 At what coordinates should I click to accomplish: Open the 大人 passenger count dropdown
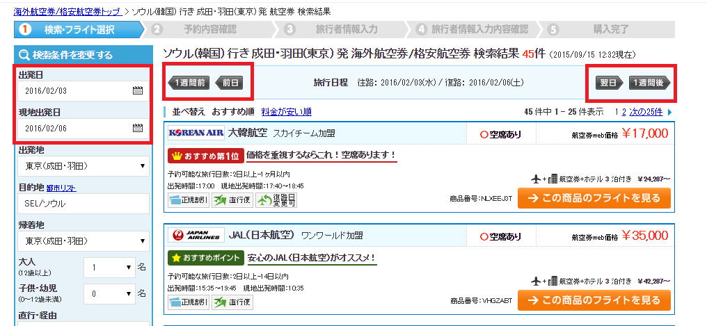pyautogui.click(x=109, y=268)
